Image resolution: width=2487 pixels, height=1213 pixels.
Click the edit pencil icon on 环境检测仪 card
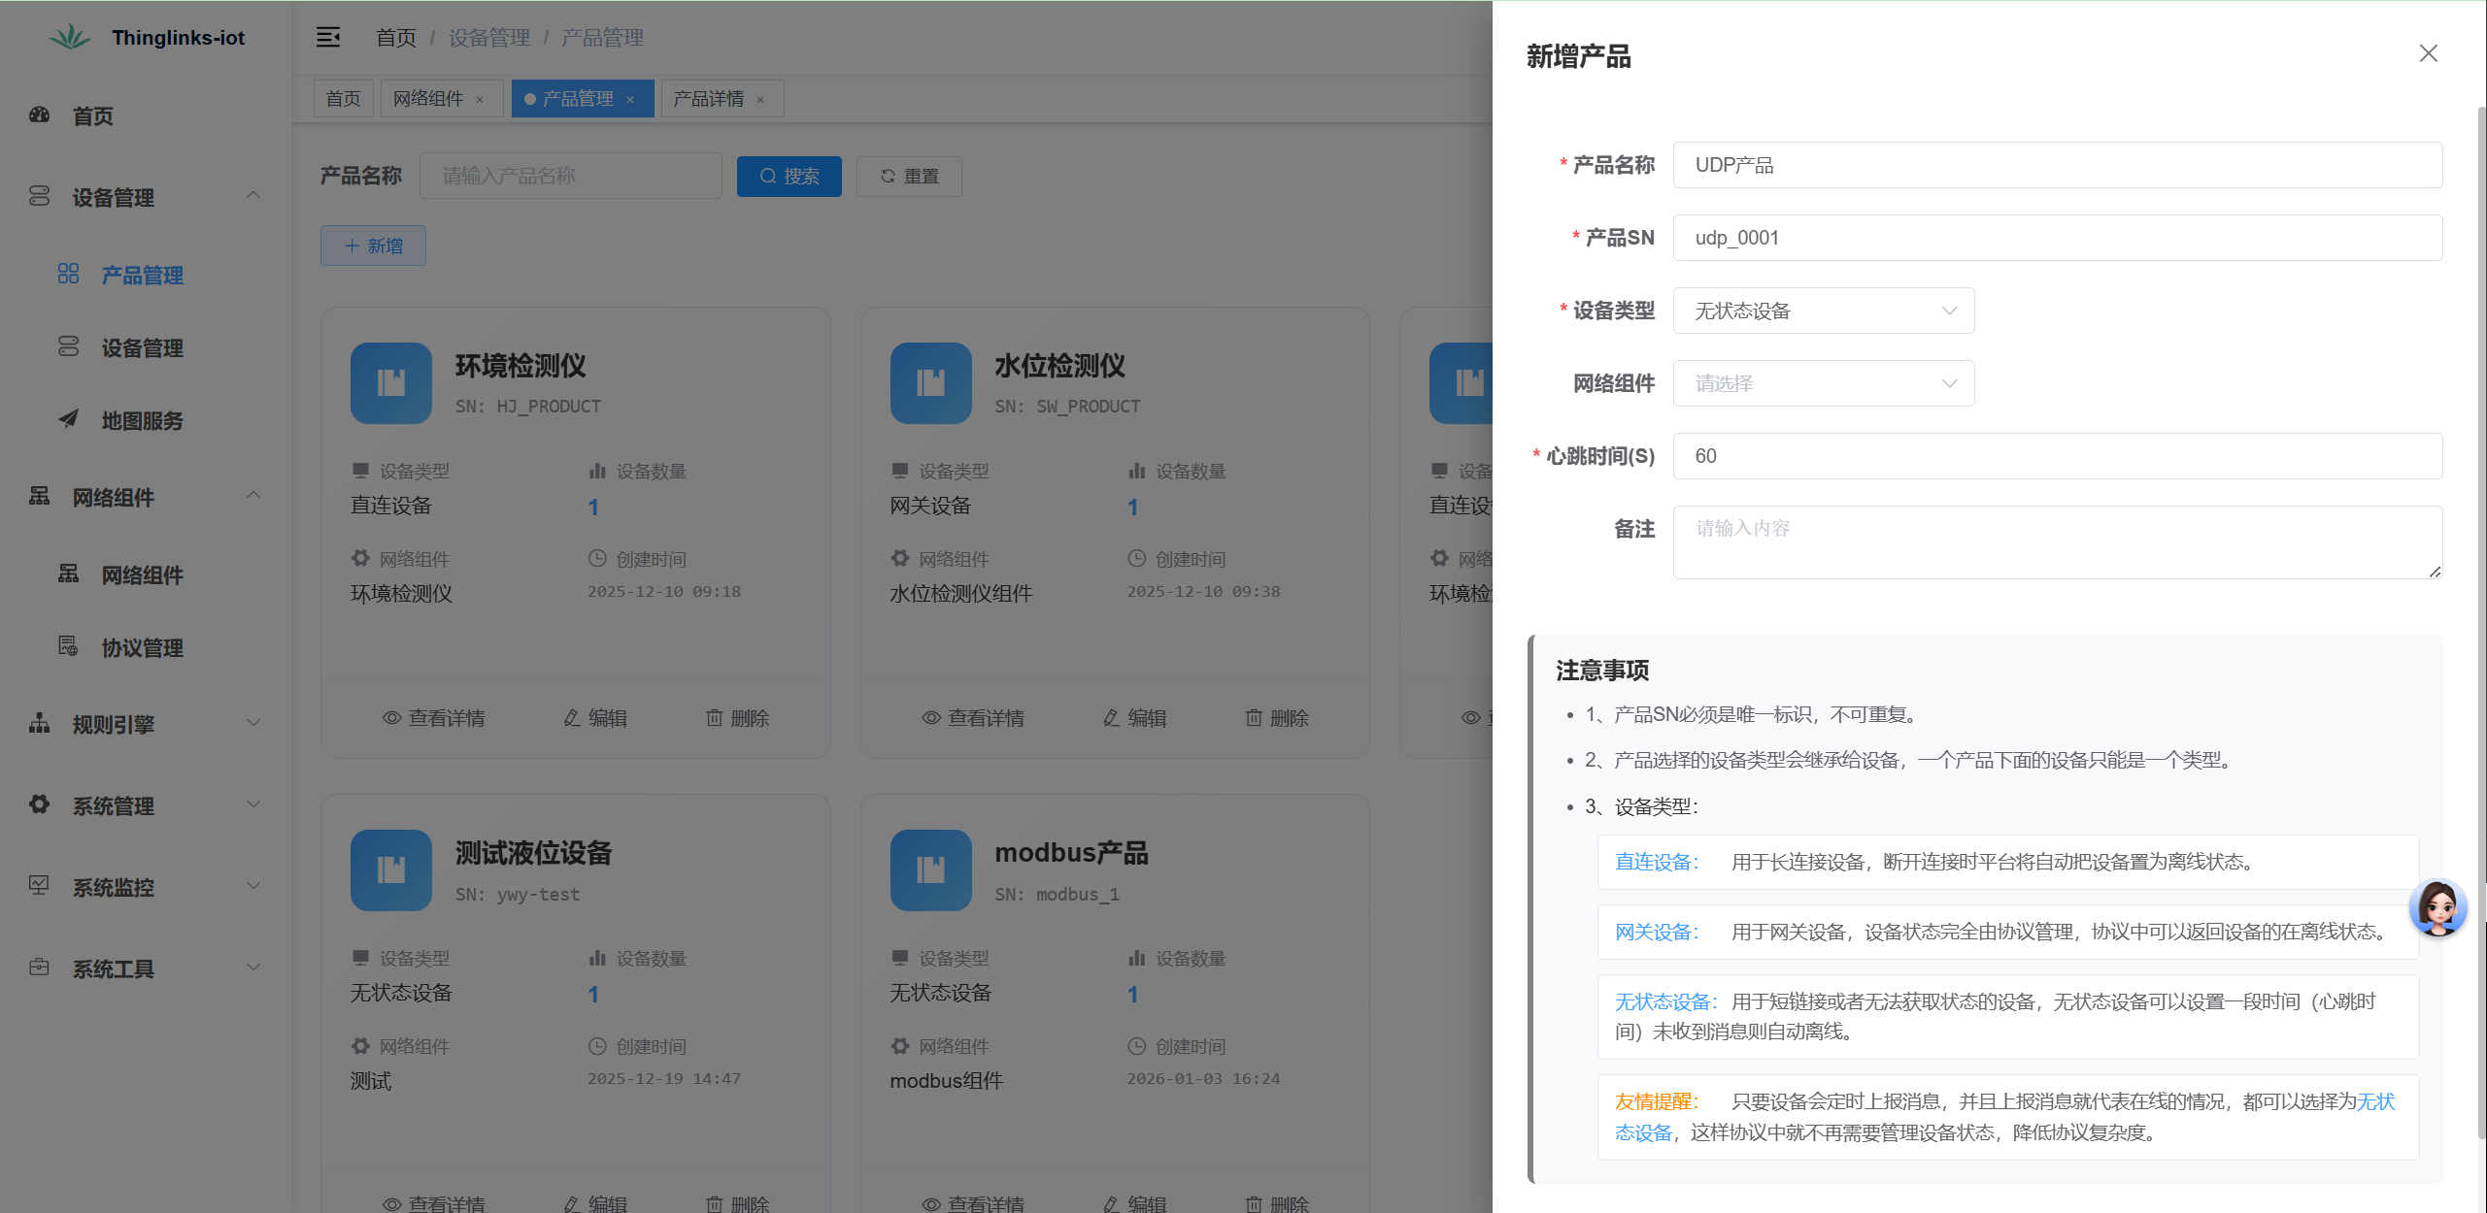click(x=571, y=717)
